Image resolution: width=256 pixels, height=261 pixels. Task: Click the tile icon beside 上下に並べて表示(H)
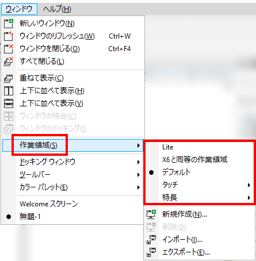coord(9,91)
